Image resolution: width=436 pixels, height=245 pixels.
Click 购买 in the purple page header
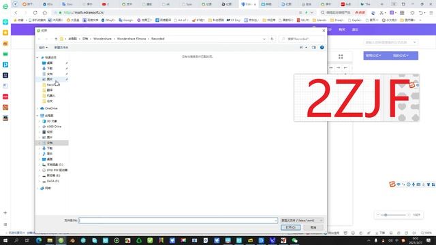342,29
